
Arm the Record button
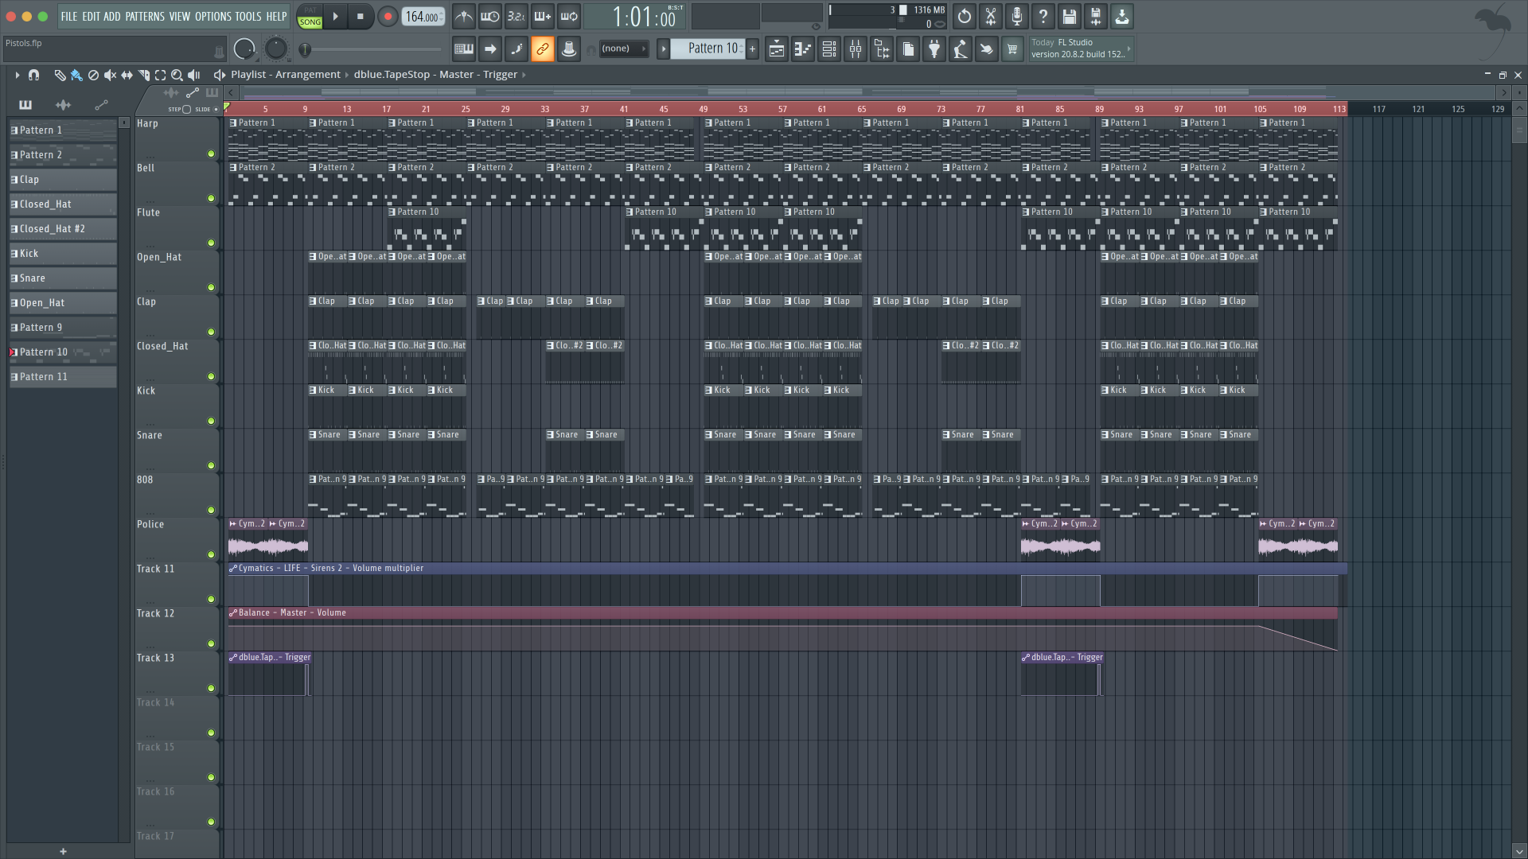pyautogui.click(x=388, y=17)
